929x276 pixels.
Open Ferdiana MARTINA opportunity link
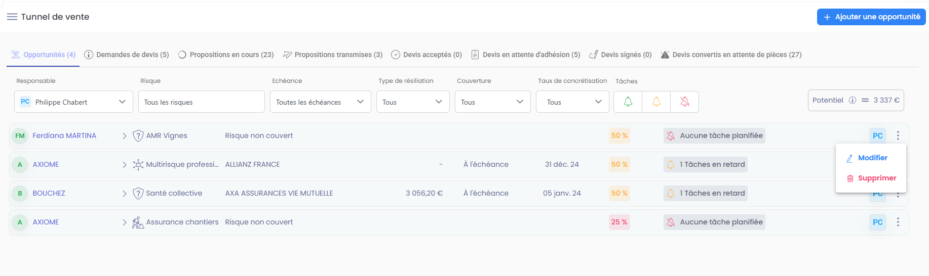64,135
